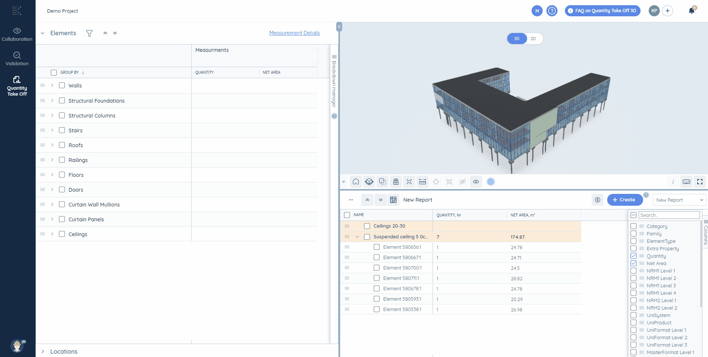The image size is (708, 357).
Task: Open the Columns side tab
Action: (705, 232)
